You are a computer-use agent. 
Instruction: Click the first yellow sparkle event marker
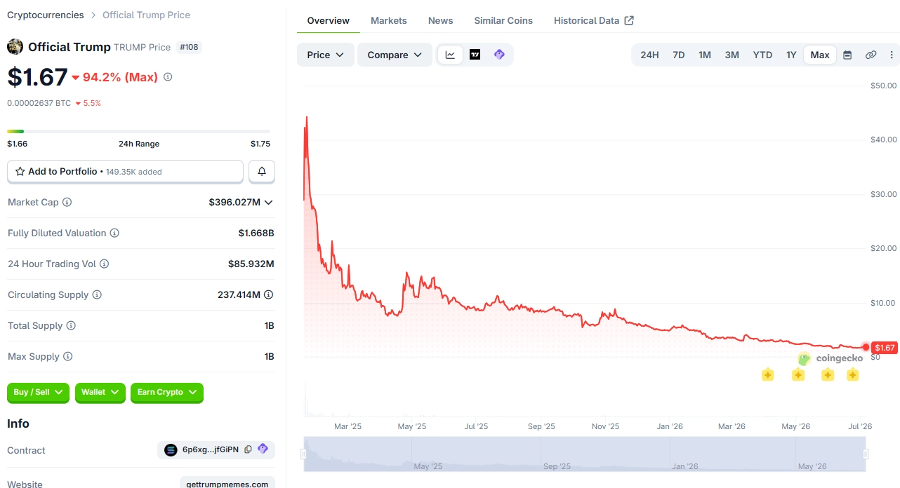[x=768, y=375]
